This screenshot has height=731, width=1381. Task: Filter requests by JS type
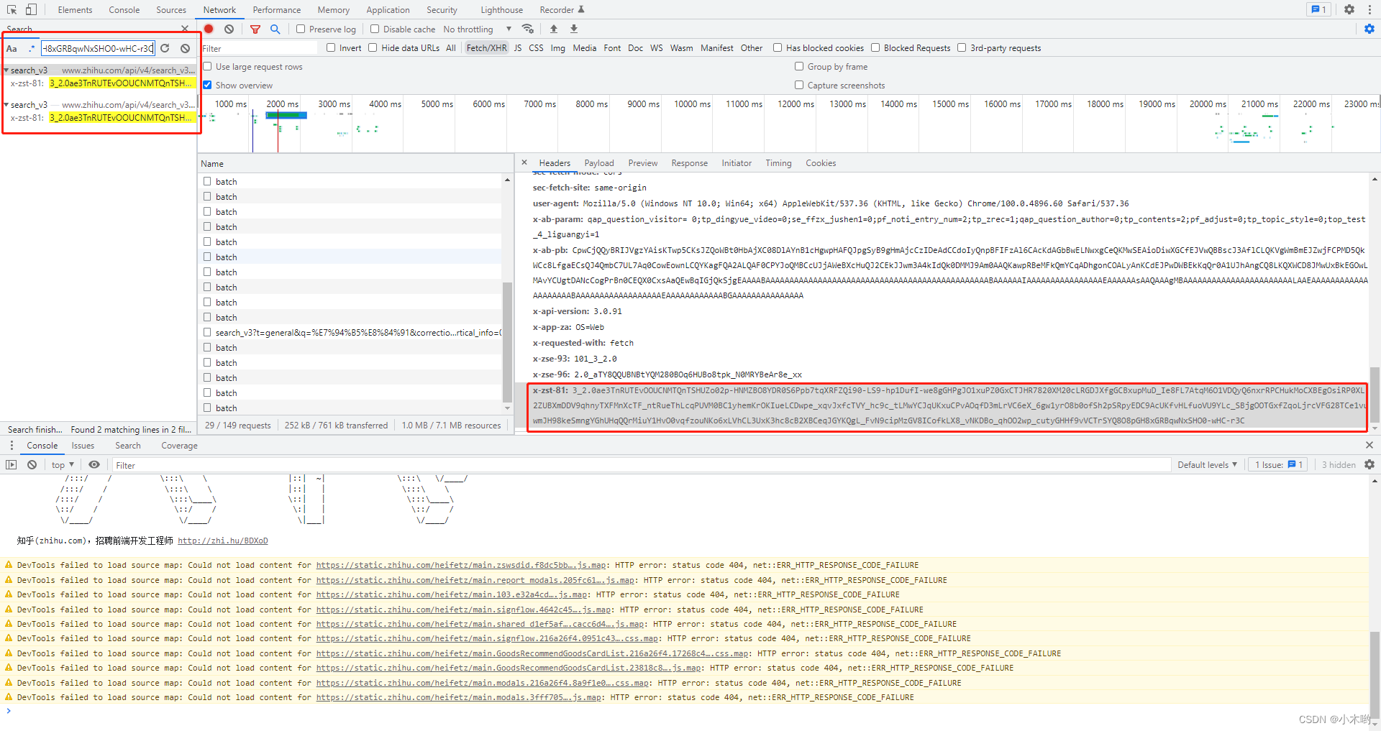pos(518,48)
